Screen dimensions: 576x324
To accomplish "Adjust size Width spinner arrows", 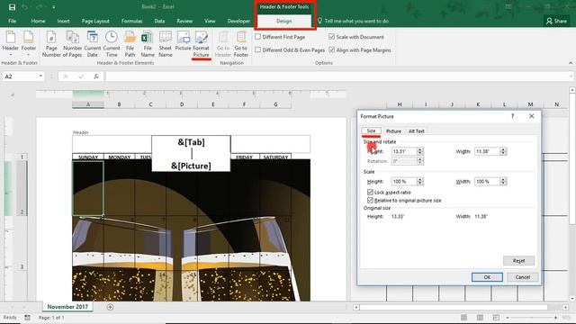I will (x=503, y=151).
